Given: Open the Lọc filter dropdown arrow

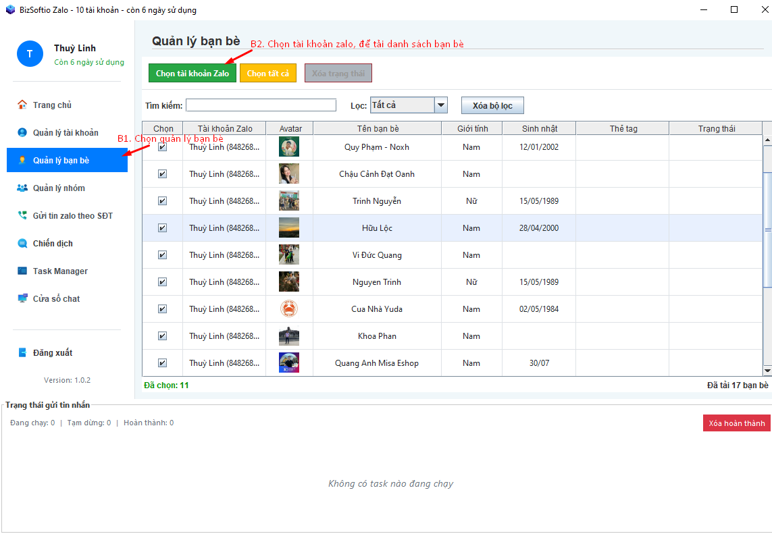Looking at the screenshot, I should coord(441,105).
